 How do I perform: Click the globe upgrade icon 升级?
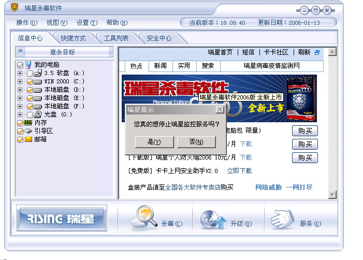213,220
